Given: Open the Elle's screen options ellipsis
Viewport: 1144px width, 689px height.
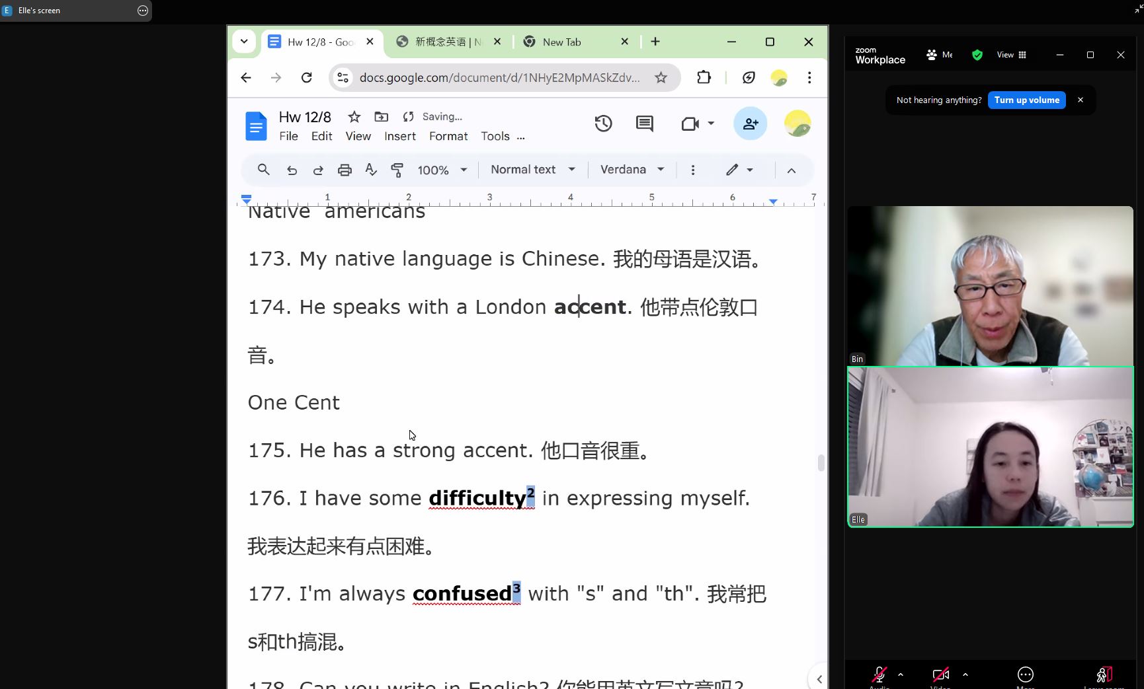Looking at the screenshot, I should (x=142, y=11).
